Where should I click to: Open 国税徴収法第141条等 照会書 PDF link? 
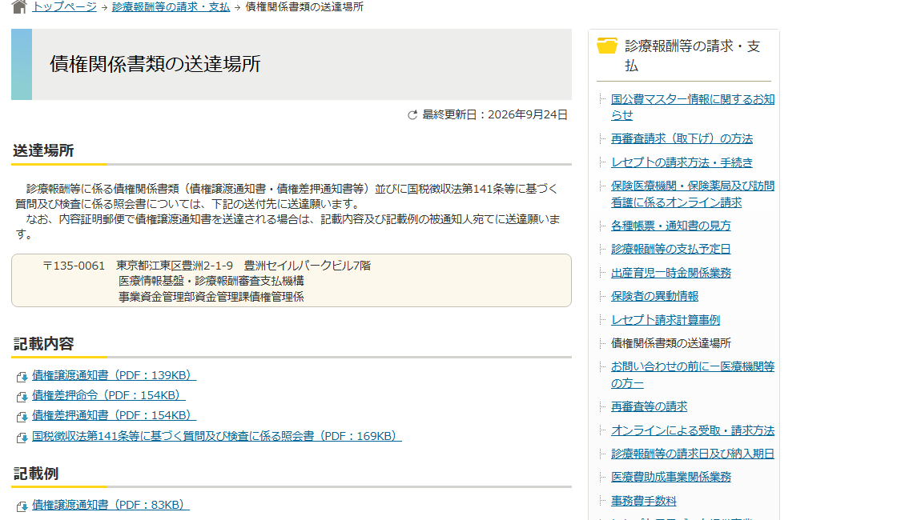click(x=217, y=436)
